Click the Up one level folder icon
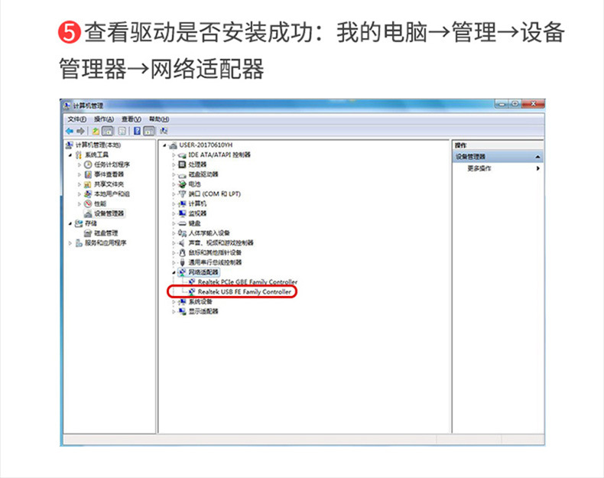Viewport: 604px width, 478px height. pyautogui.click(x=96, y=131)
